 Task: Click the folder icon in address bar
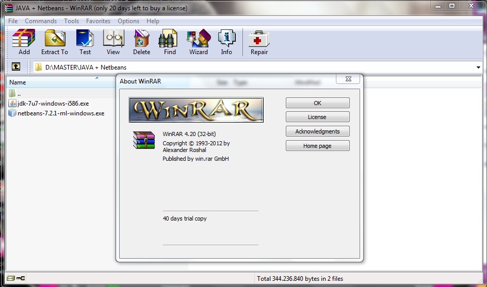pos(38,67)
